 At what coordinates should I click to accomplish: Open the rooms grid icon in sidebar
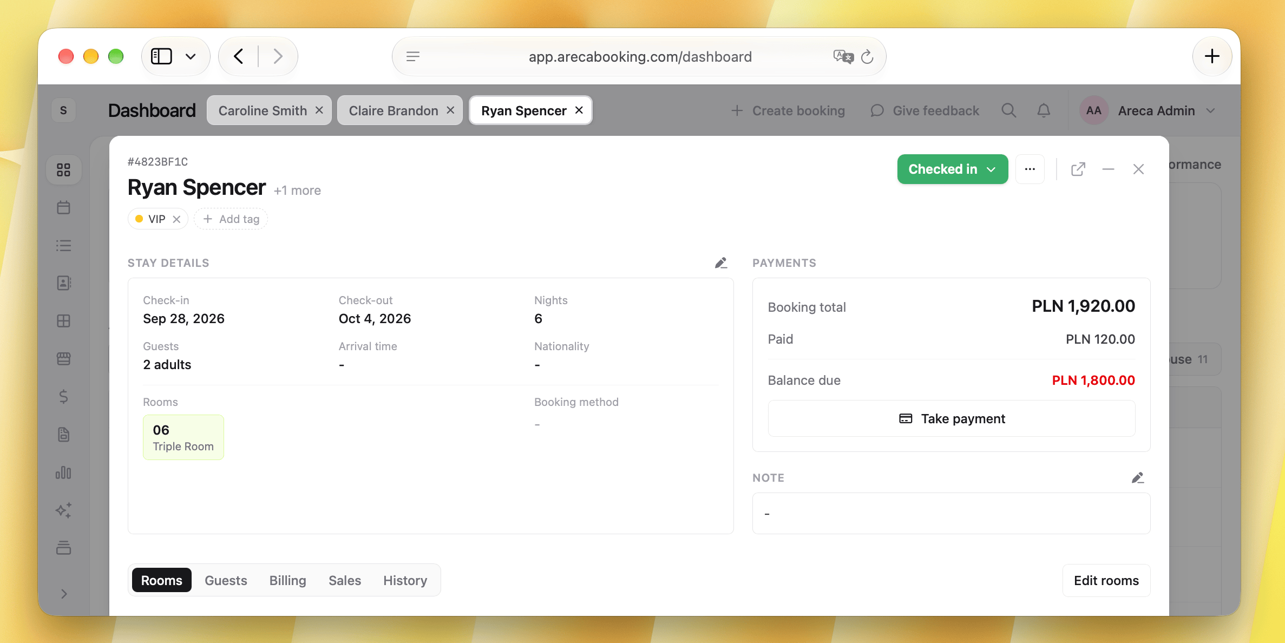pyautogui.click(x=64, y=321)
